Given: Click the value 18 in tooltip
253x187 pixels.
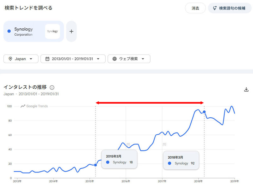Looking at the screenshot, I should (131, 162).
